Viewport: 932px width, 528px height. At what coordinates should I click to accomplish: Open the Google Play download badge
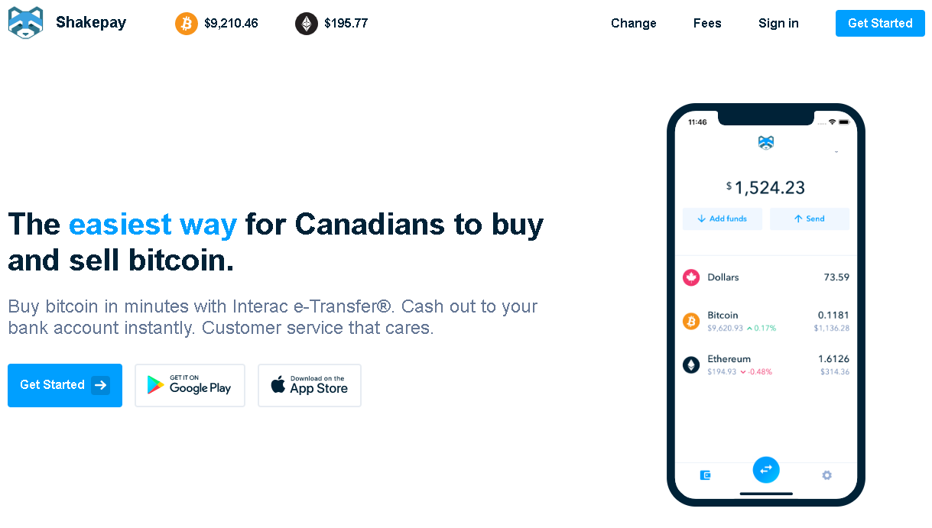tap(190, 385)
